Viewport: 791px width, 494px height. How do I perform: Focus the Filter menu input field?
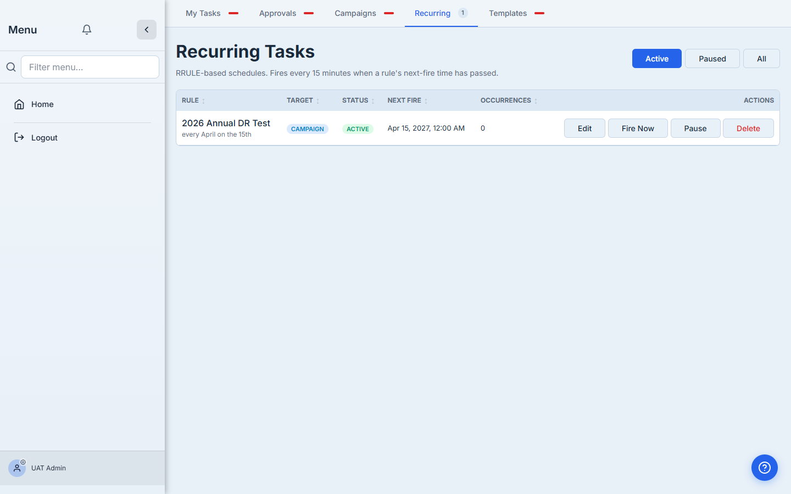pyautogui.click(x=90, y=67)
